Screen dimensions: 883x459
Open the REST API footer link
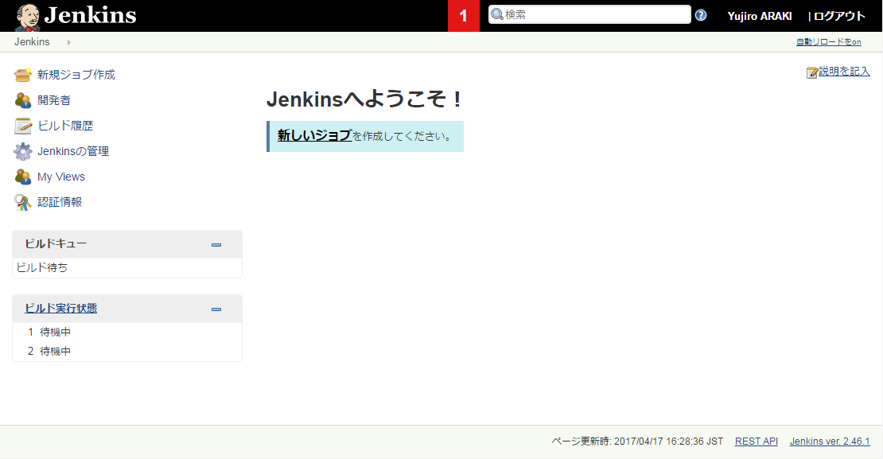756,441
